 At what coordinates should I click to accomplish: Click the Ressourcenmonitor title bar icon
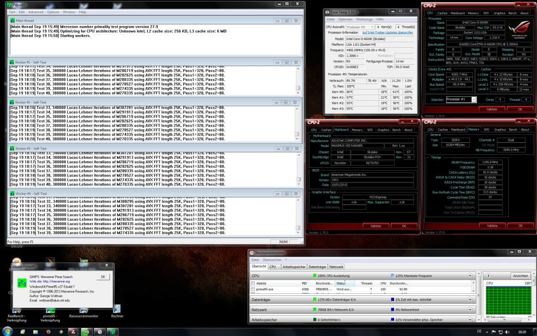click(252, 253)
